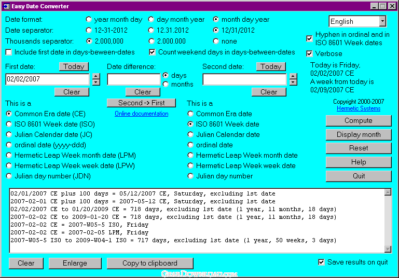399x278 pixels.
Task: Click Today button for Second date
Action: tap(271, 66)
